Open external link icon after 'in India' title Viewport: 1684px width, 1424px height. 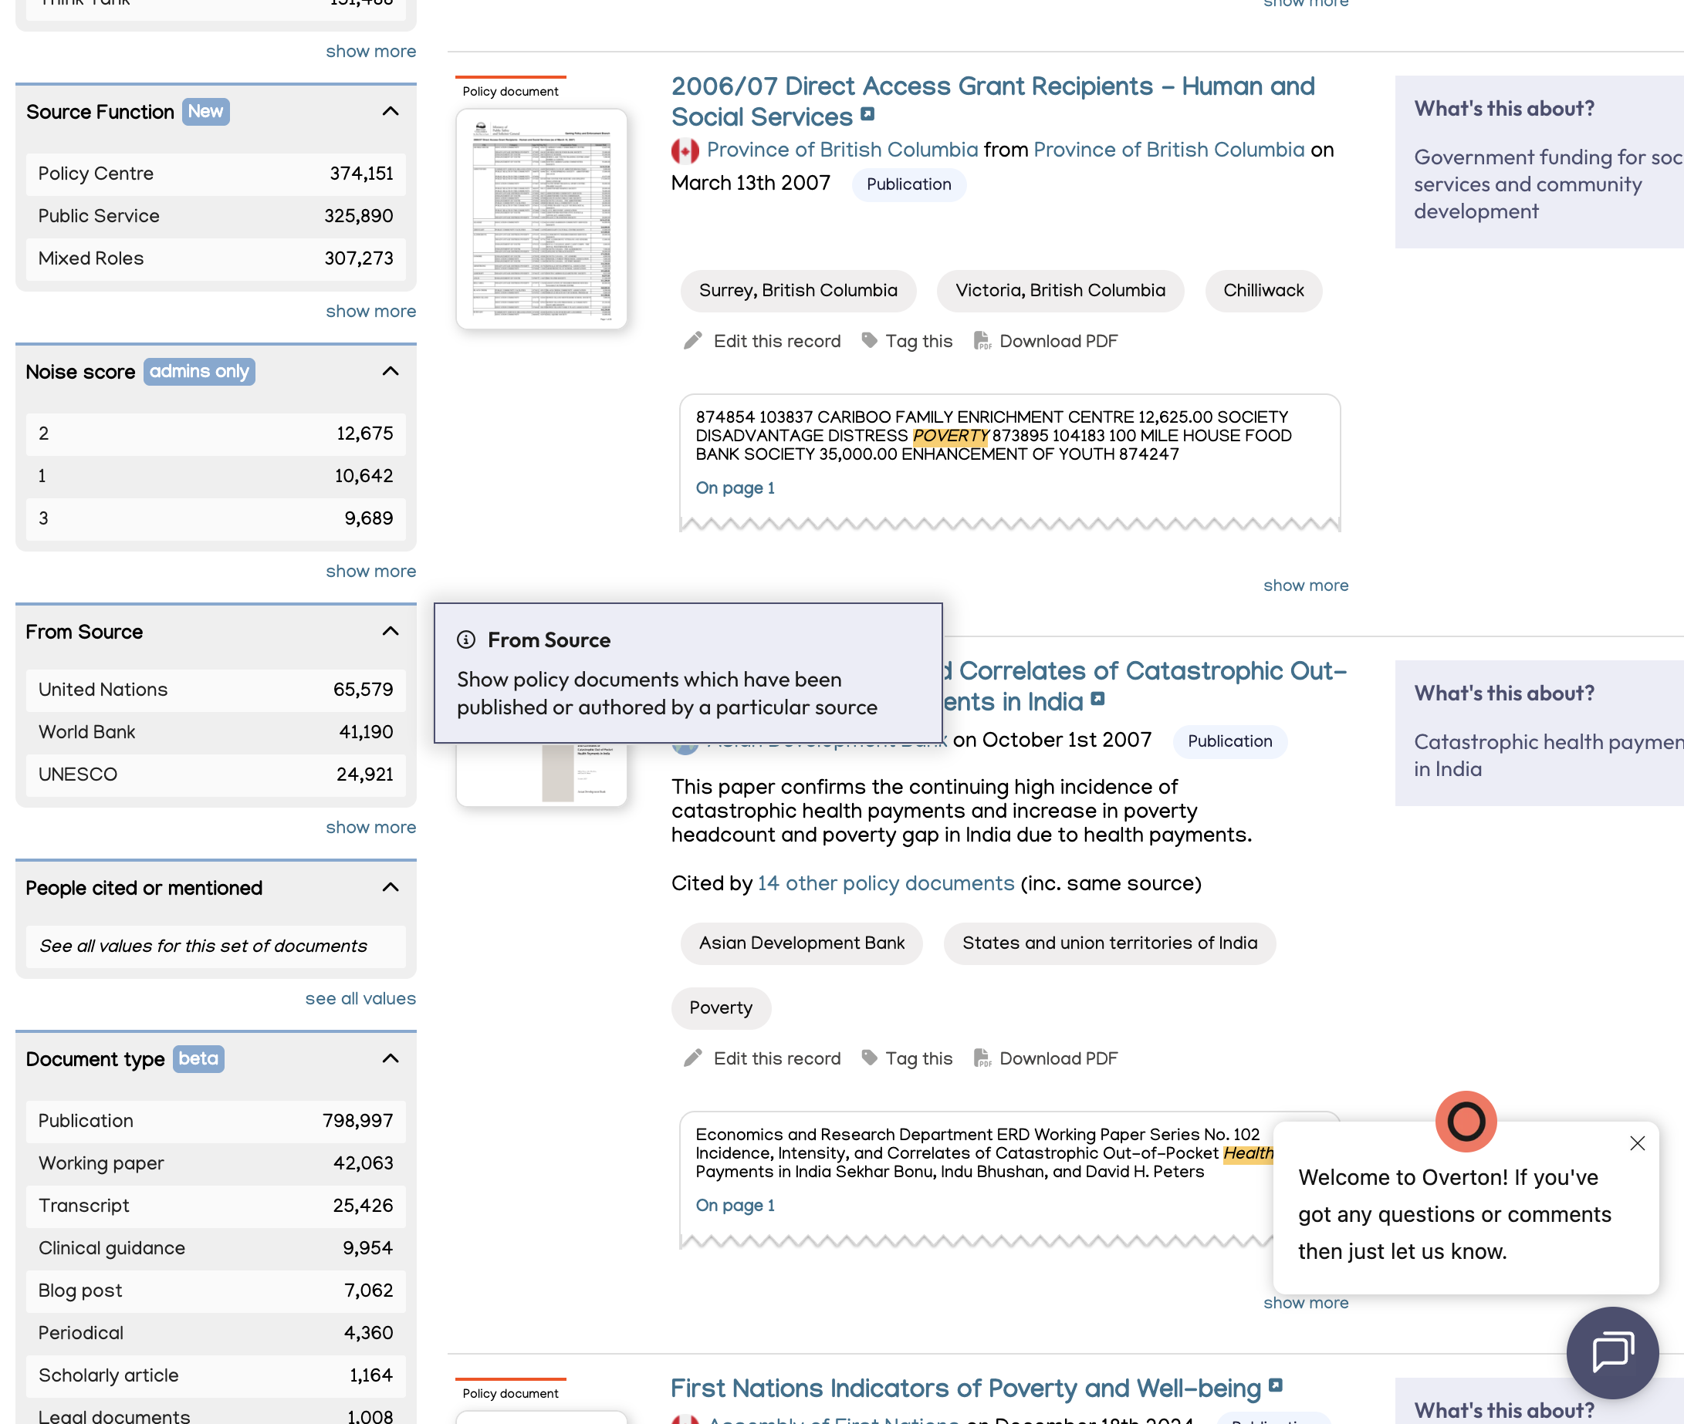[x=1097, y=699]
